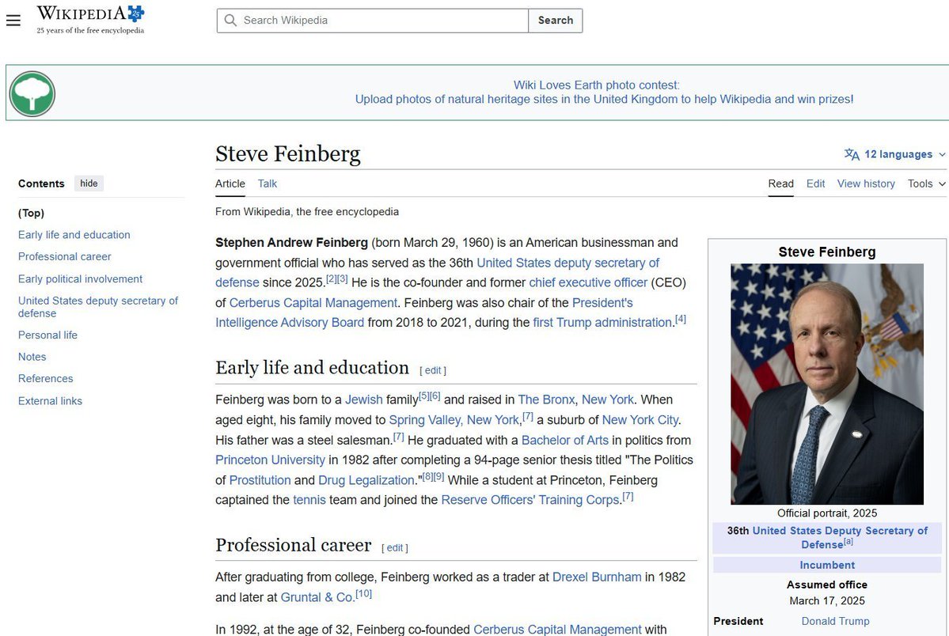Image resolution: width=949 pixels, height=636 pixels.
Task: Click the Wikipedia logo
Action: tap(90, 20)
